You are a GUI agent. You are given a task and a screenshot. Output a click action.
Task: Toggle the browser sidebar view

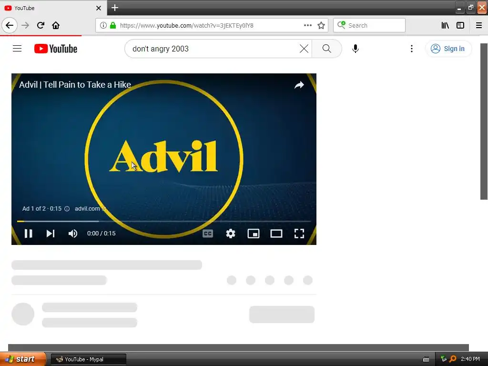tap(460, 25)
